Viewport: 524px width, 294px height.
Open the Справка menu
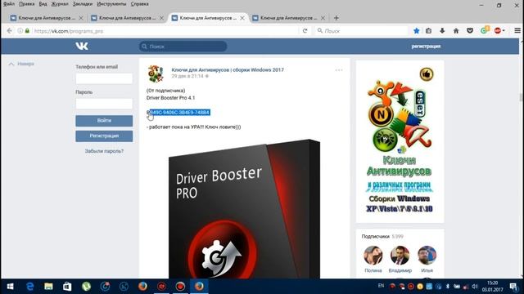140,4
